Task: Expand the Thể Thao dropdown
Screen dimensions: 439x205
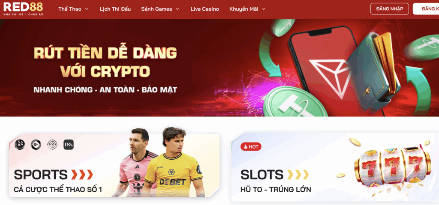Action: [x=73, y=9]
